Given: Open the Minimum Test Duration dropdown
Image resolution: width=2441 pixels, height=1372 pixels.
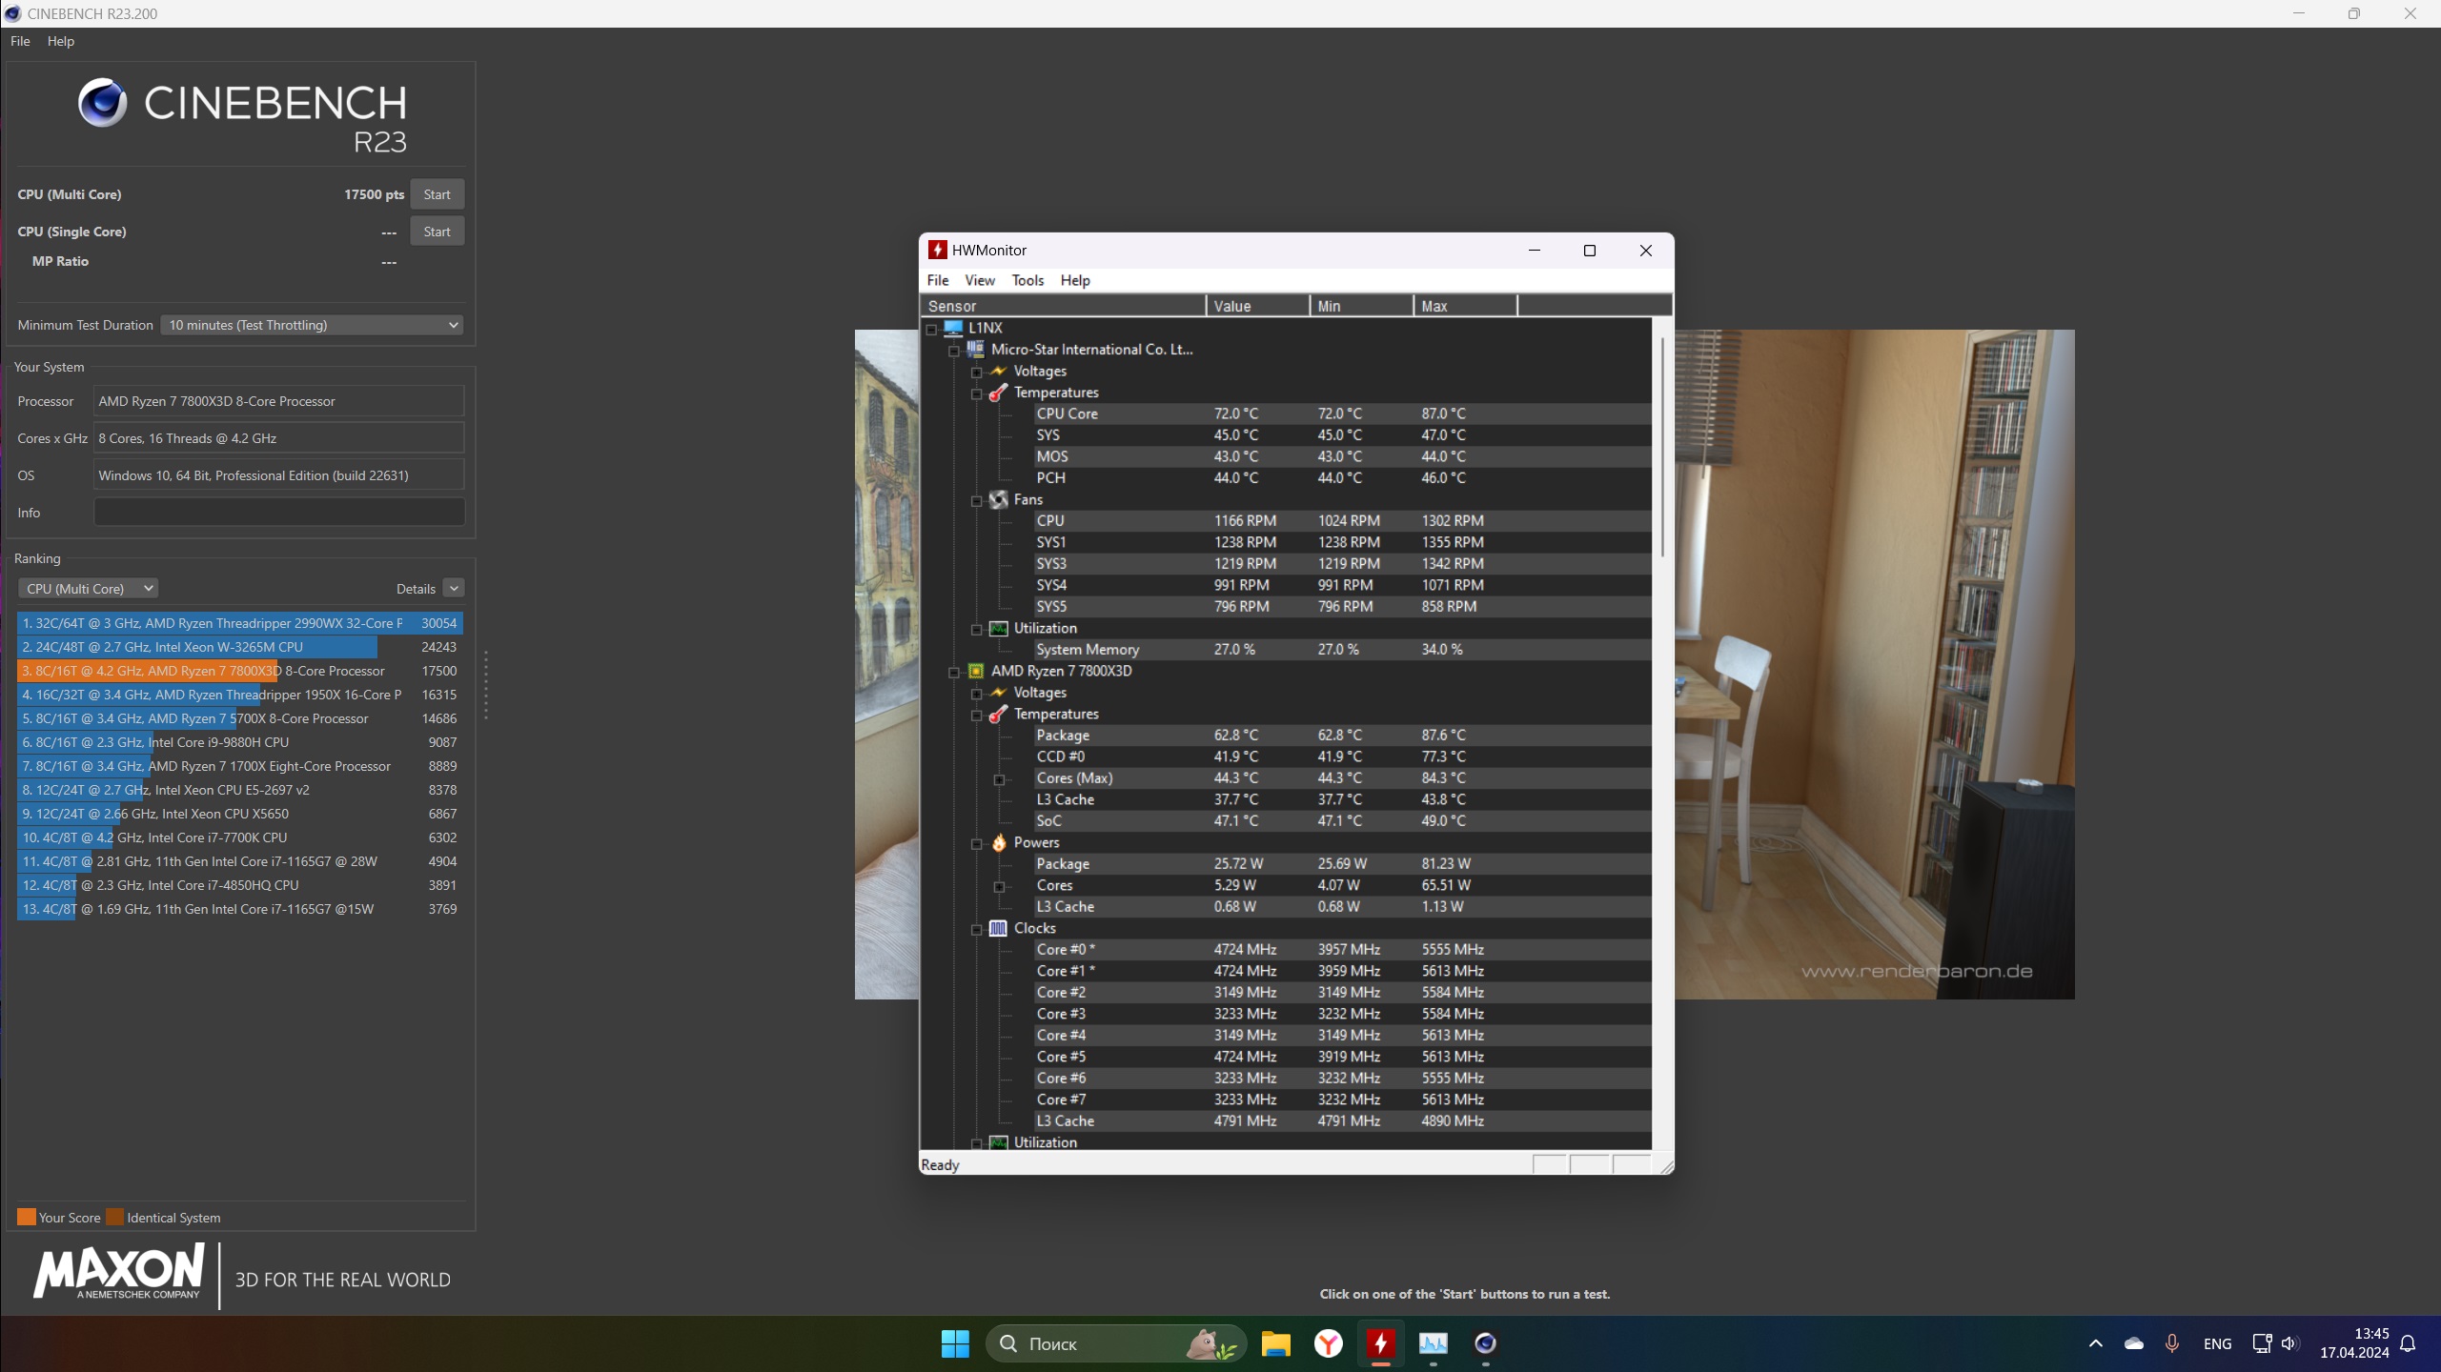Looking at the screenshot, I should pos(311,325).
